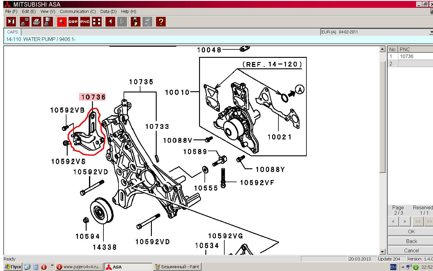Go to next page with > button
The image size is (433, 271).
pos(405,222)
